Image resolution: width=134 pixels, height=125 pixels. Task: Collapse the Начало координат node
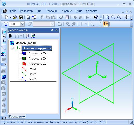pos(12,48)
